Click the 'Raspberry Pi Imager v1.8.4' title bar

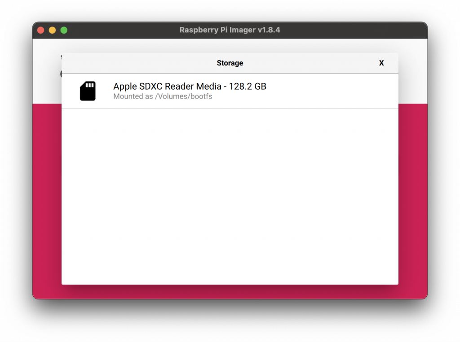(230, 30)
